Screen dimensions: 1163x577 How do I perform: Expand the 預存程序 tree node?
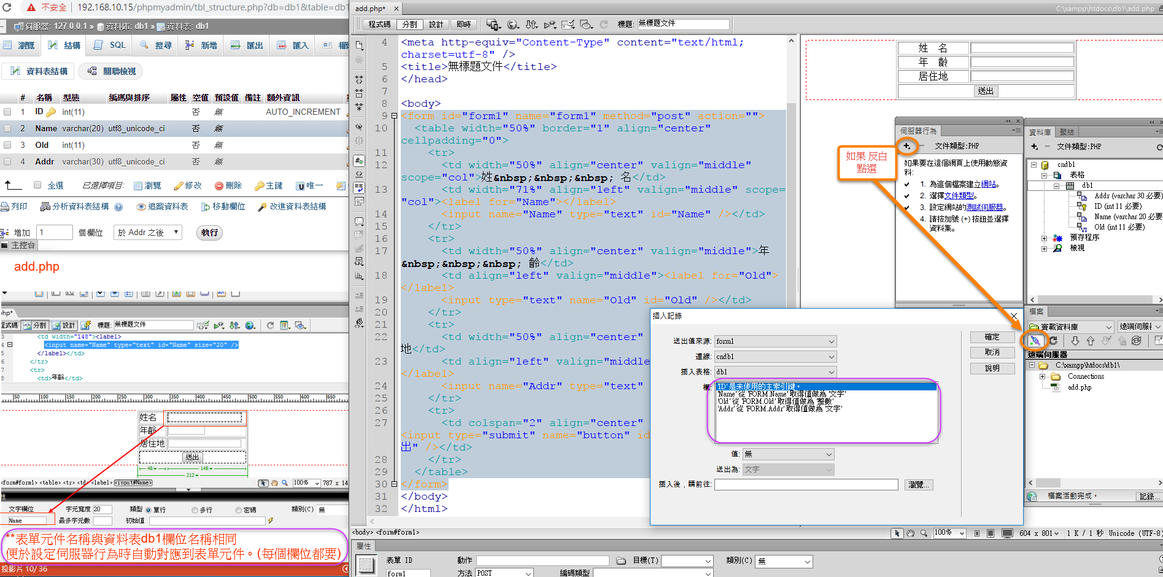(x=1044, y=238)
